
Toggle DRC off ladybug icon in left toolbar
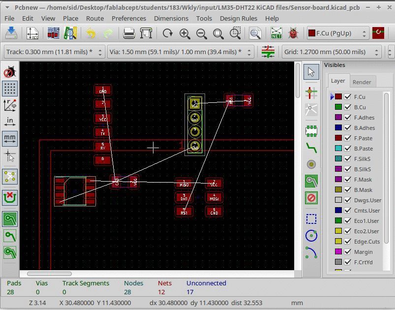pos(10,72)
